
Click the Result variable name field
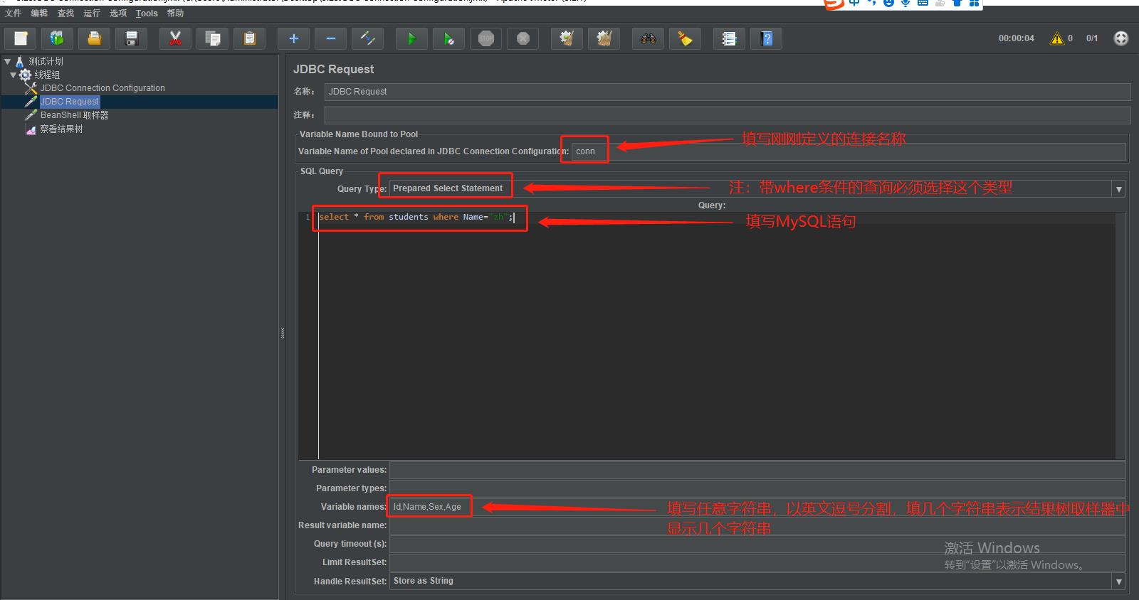coord(757,525)
